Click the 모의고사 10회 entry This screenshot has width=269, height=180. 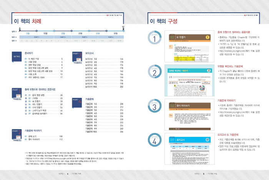[104, 87]
